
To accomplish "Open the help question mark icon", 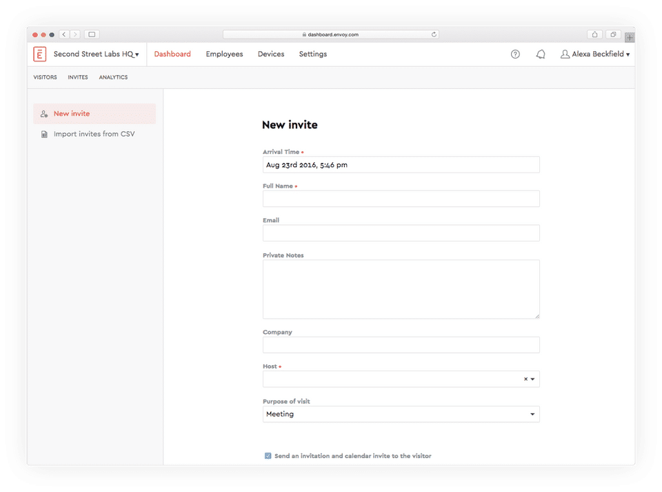I will click(x=515, y=54).
